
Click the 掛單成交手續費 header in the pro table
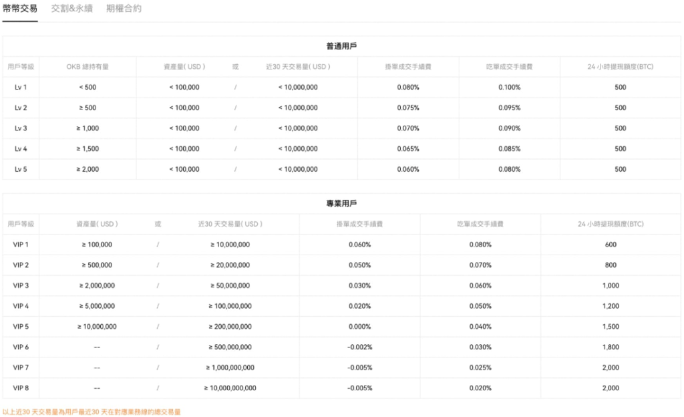(x=361, y=223)
